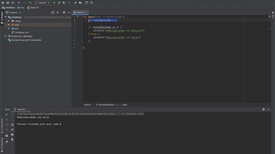This screenshot has height=154, width=275.
Task: Select the Main.kt breadcrumb in navigation bar
Action: [33, 8]
